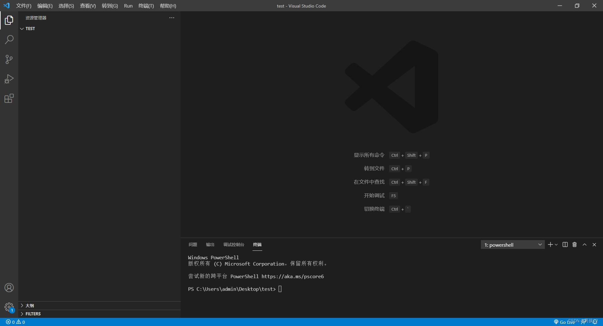Start Go Live server in status bar

pos(564,322)
